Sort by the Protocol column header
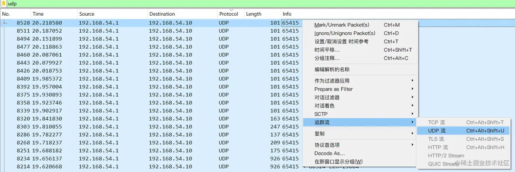 coord(231,14)
